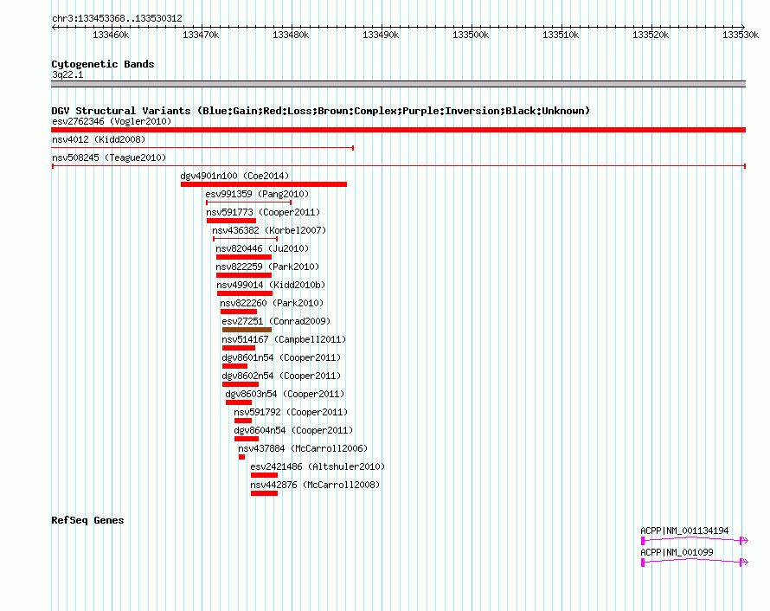The width and height of the screenshot is (770, 611).
Task: Click the nsv508245 (Teague2010) label
Action: click(109, 158)
